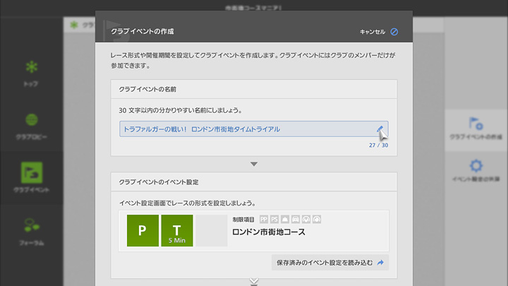Click the car restriction icon
508x286 pixels.
click(x=296, y=220)
